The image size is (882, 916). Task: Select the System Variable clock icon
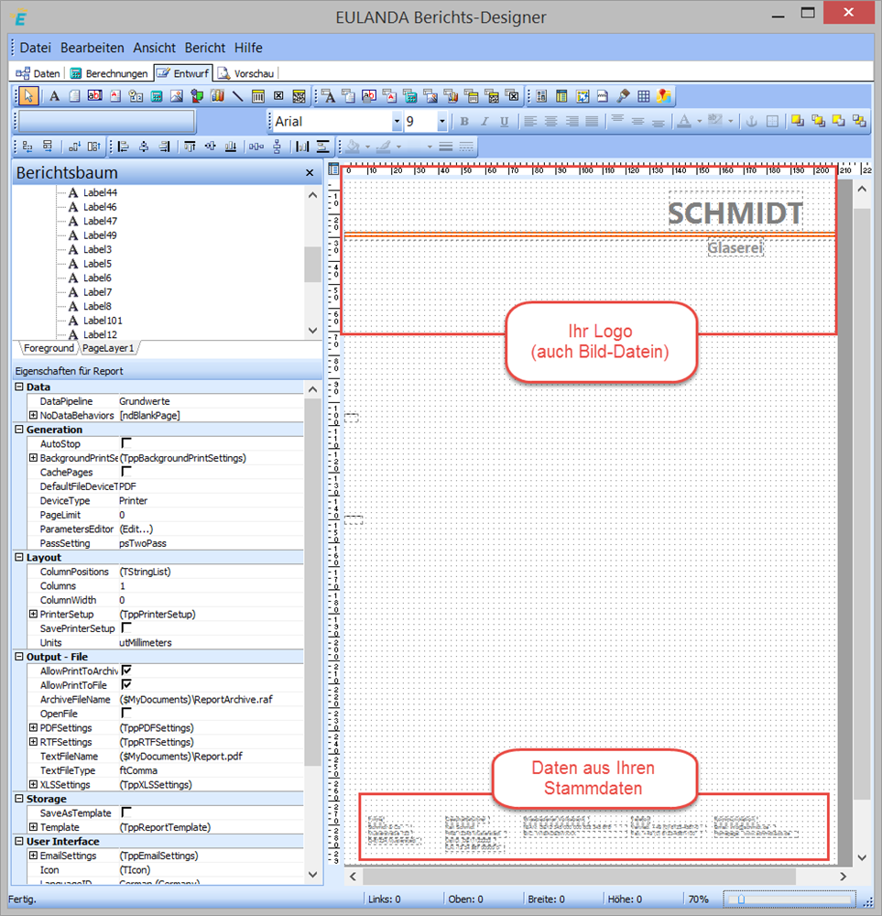click(136, 96)
